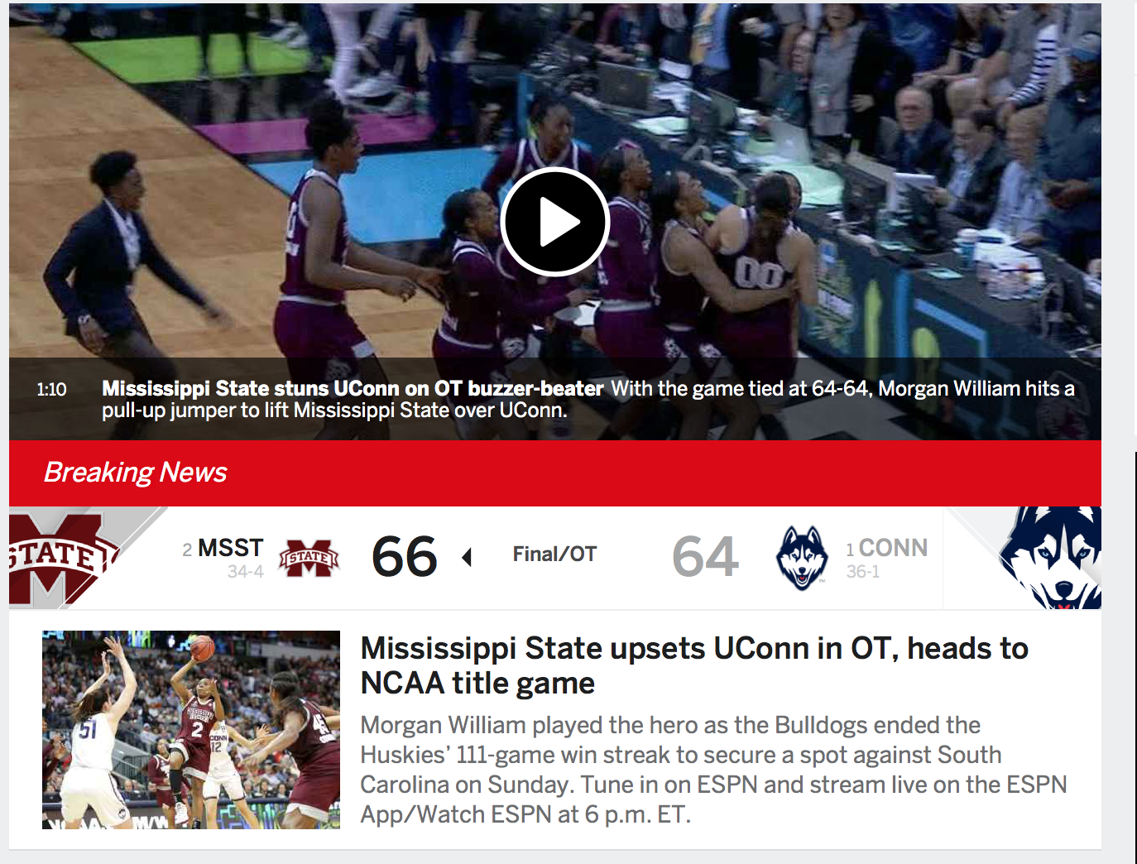
Task: Click the CONN team name
Action: (893, 548)
